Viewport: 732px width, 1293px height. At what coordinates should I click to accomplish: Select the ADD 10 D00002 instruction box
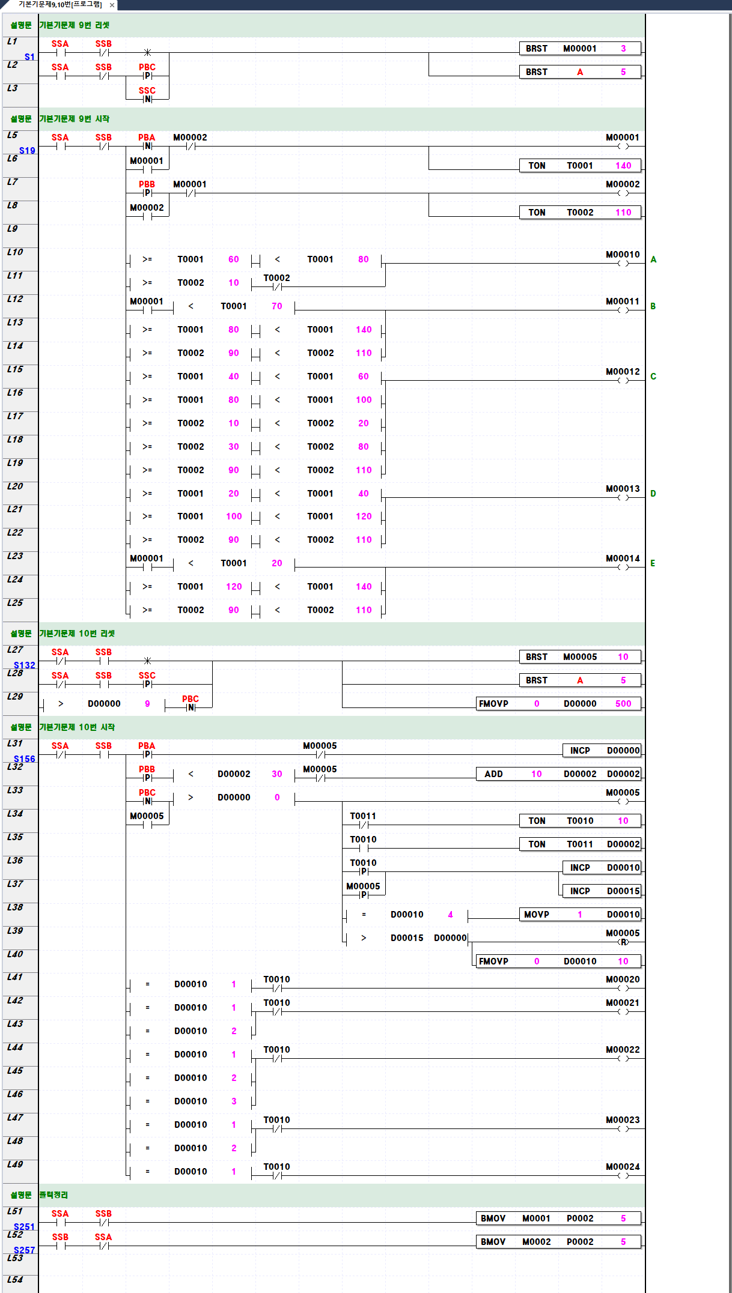tap(558, 774)
